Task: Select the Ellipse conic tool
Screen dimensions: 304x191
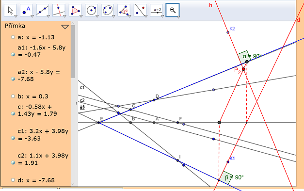Action: tap(108, 10)
